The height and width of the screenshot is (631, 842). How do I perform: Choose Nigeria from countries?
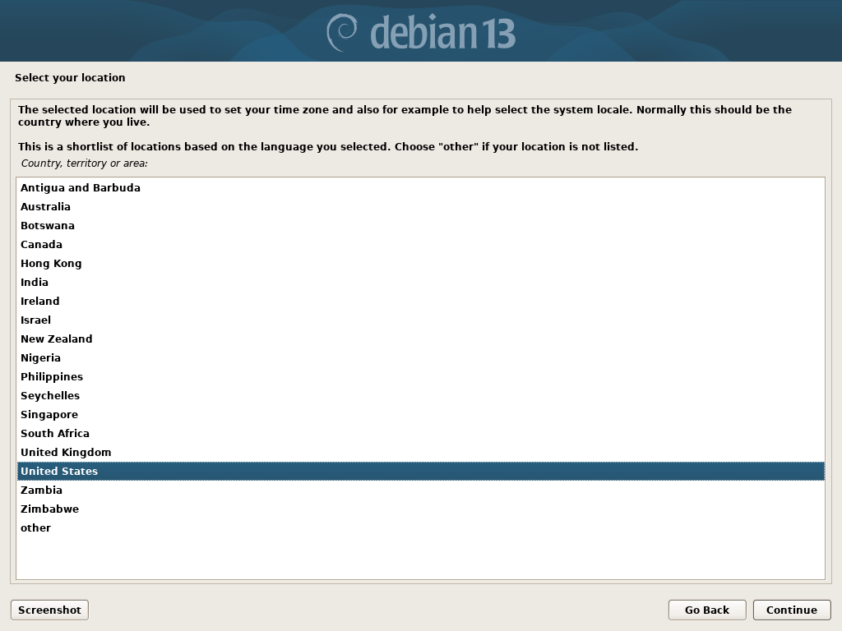click(x=420, y=358)
